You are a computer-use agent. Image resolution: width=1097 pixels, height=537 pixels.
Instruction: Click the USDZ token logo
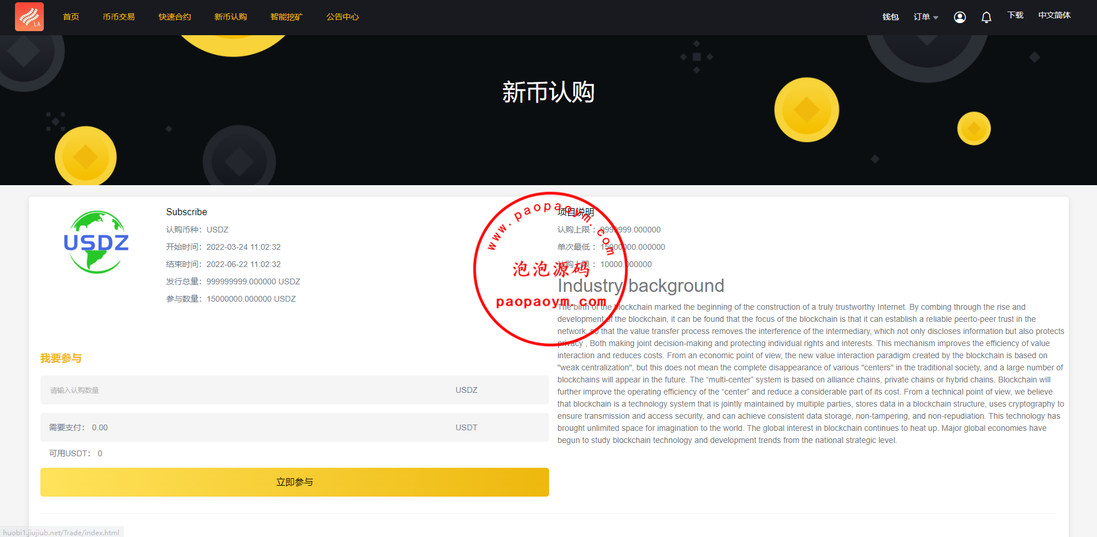[x=96, y=242]
